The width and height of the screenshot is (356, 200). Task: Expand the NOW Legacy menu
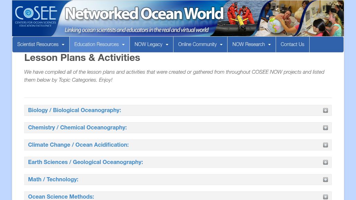tap(151, 44)
